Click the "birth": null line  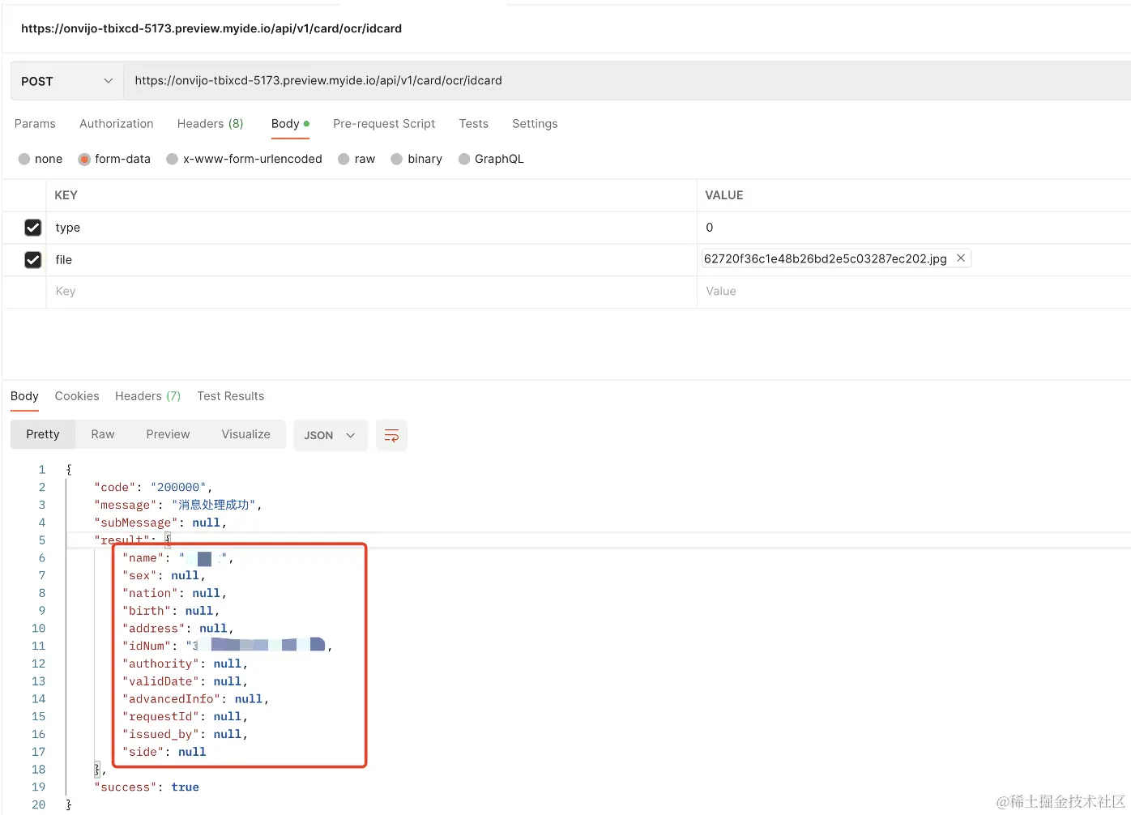pyautogui.click(x=171, y=612)
